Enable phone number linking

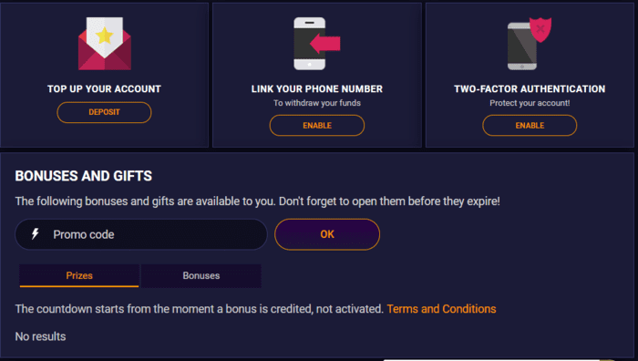tap(317, 126)
